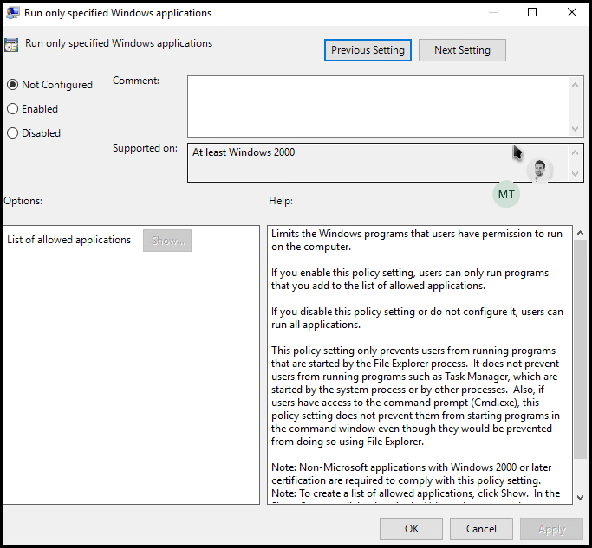592x548 pixels.
Task: Select the Not Configured radio button
Action: pyautogui.click(x=12, y=85)
